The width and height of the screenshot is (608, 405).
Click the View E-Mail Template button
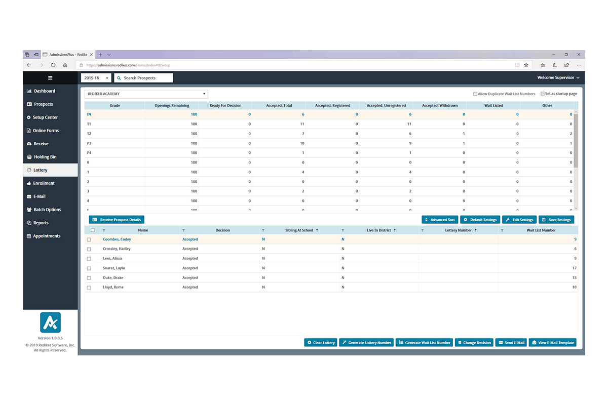pos(553,343)
